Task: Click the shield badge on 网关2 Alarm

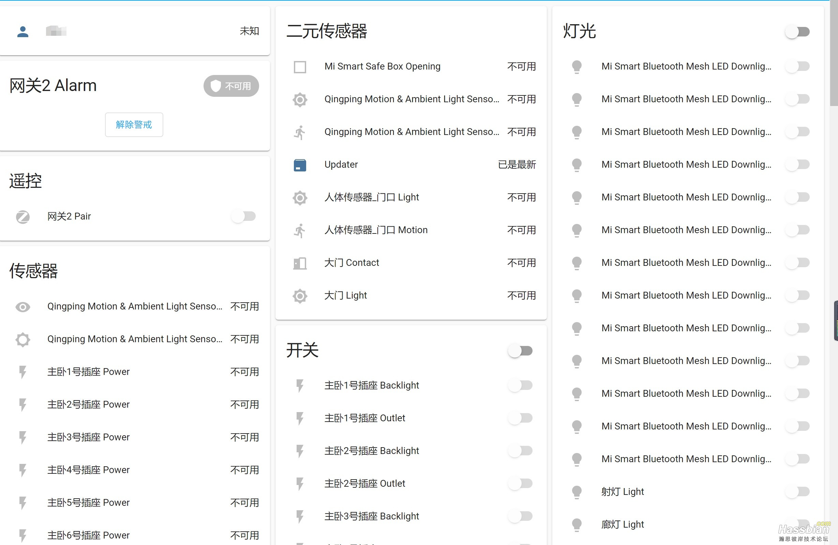Action: (x=231, y=86)
